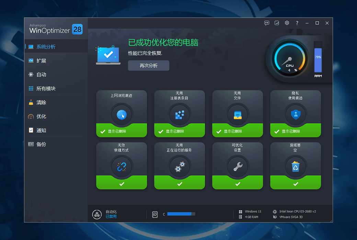357x240 pixels.
Task: Open the 通知 sidebar section
Action: point(56,130)
